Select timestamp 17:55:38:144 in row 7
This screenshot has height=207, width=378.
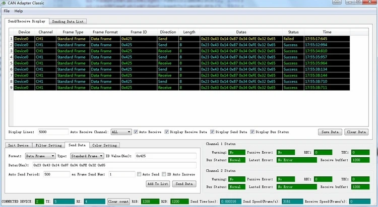pos(327,75)
